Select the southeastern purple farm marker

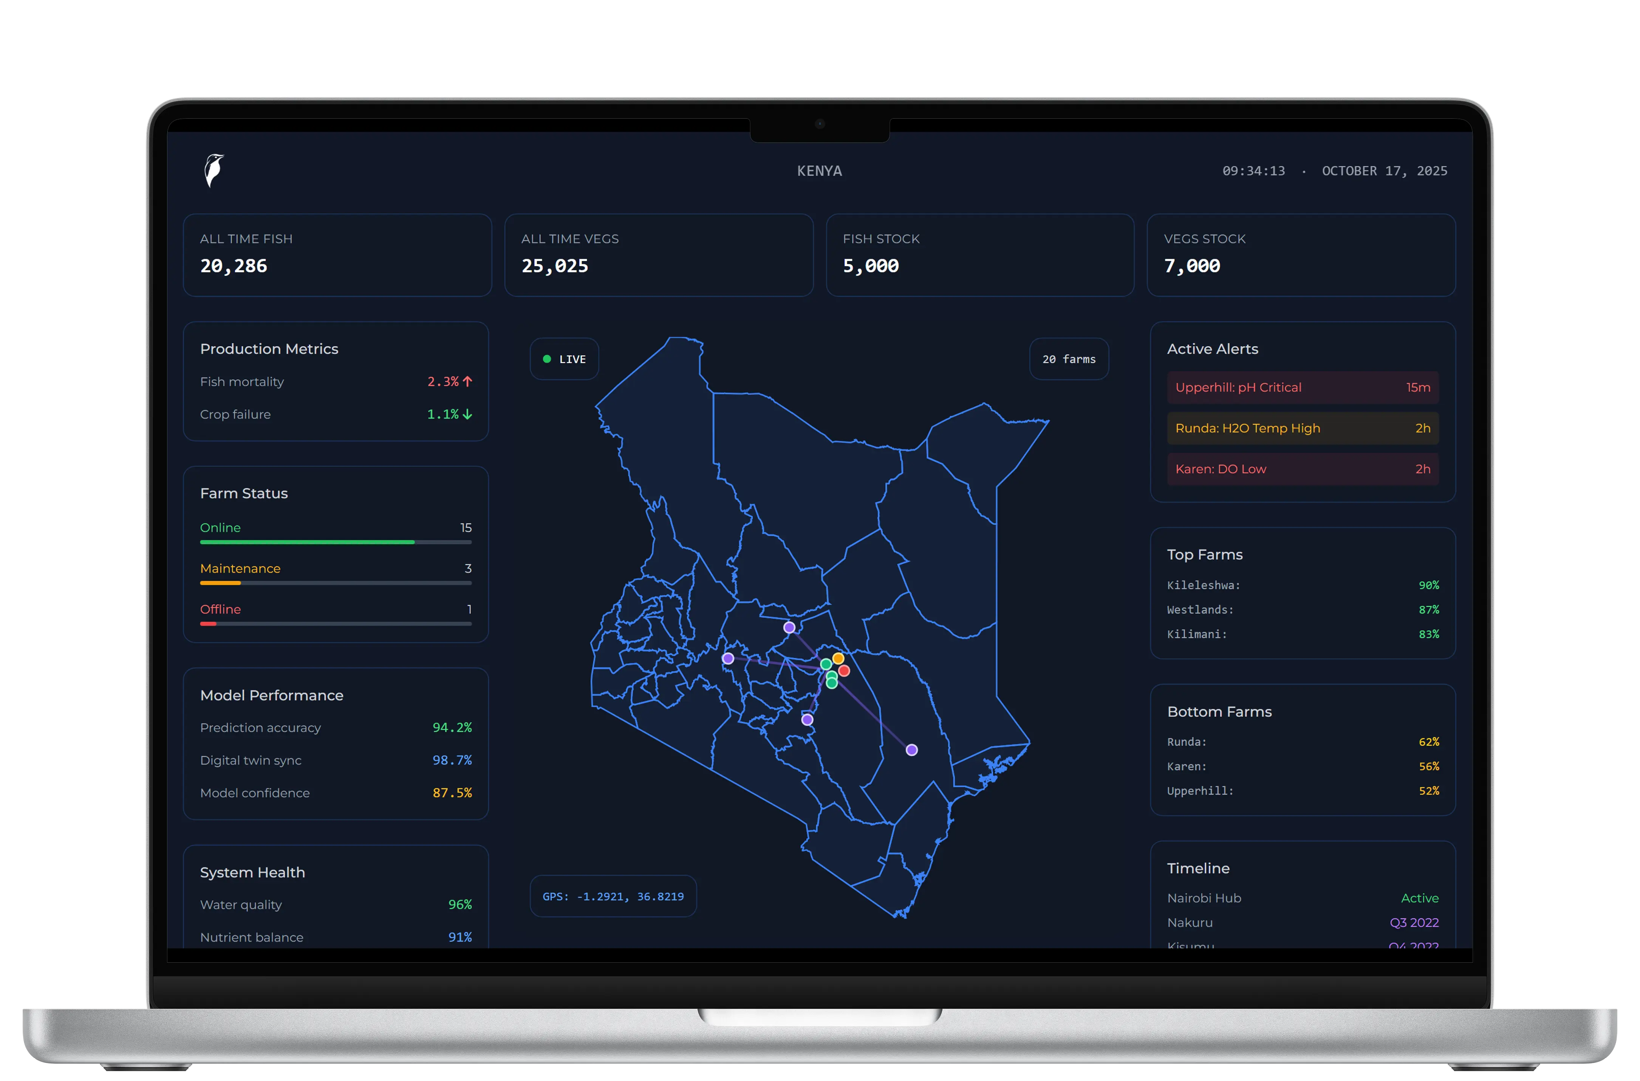click(911, 750)
